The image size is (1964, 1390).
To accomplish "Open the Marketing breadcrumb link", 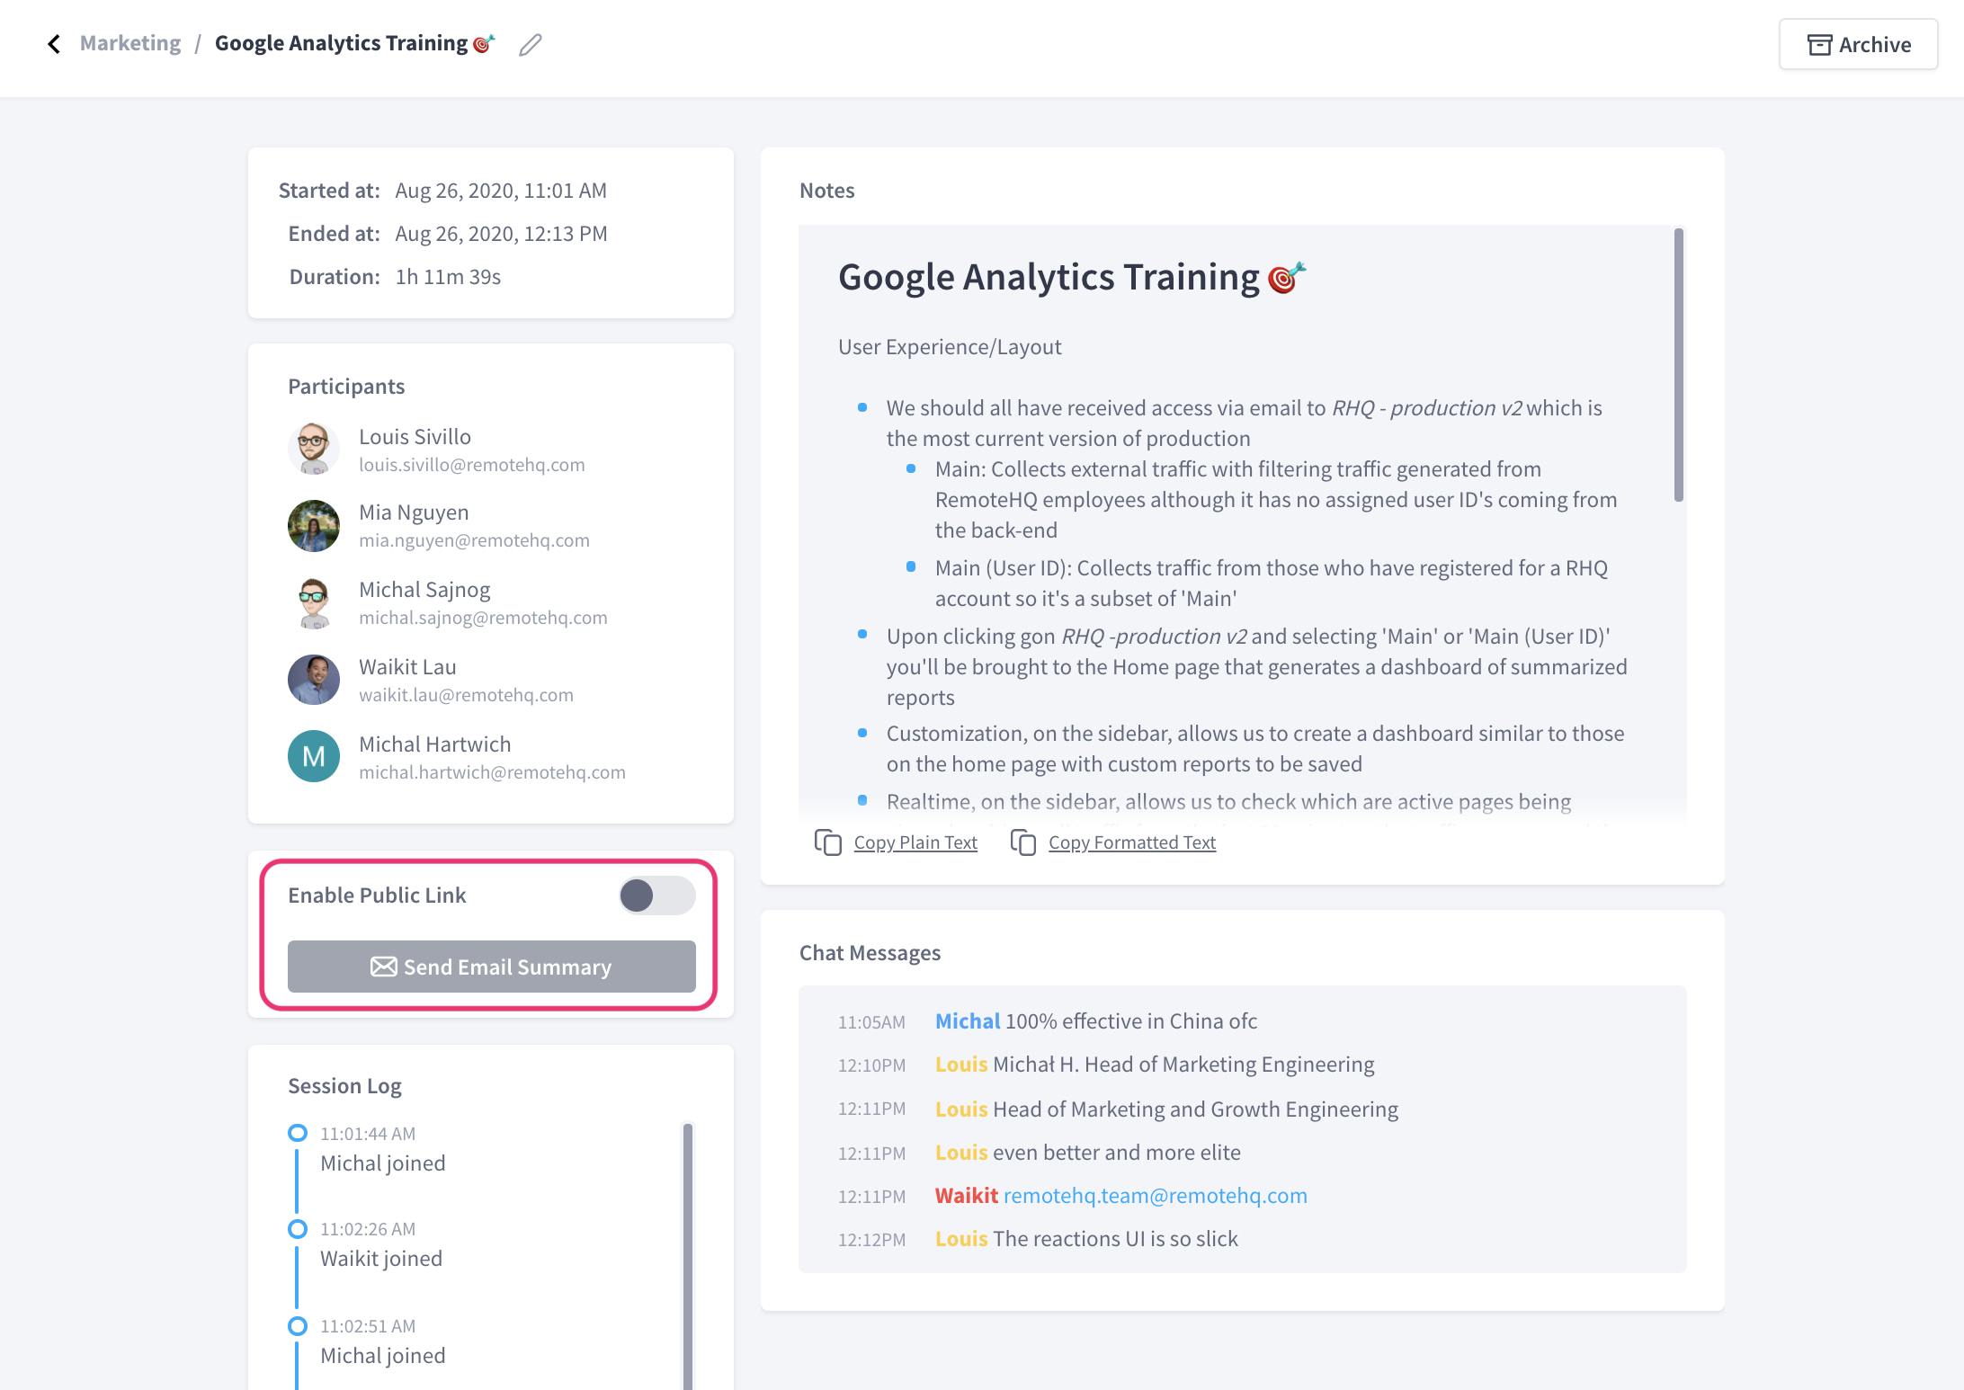I will click(130, 43).
